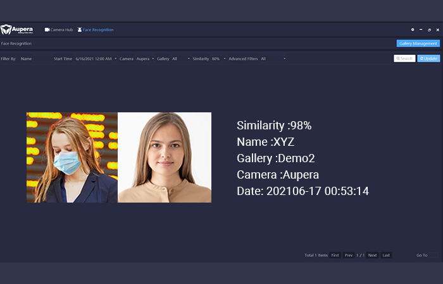Minimize the application window
Viewport: 443px width, 284px height.
tap(421, 30)
